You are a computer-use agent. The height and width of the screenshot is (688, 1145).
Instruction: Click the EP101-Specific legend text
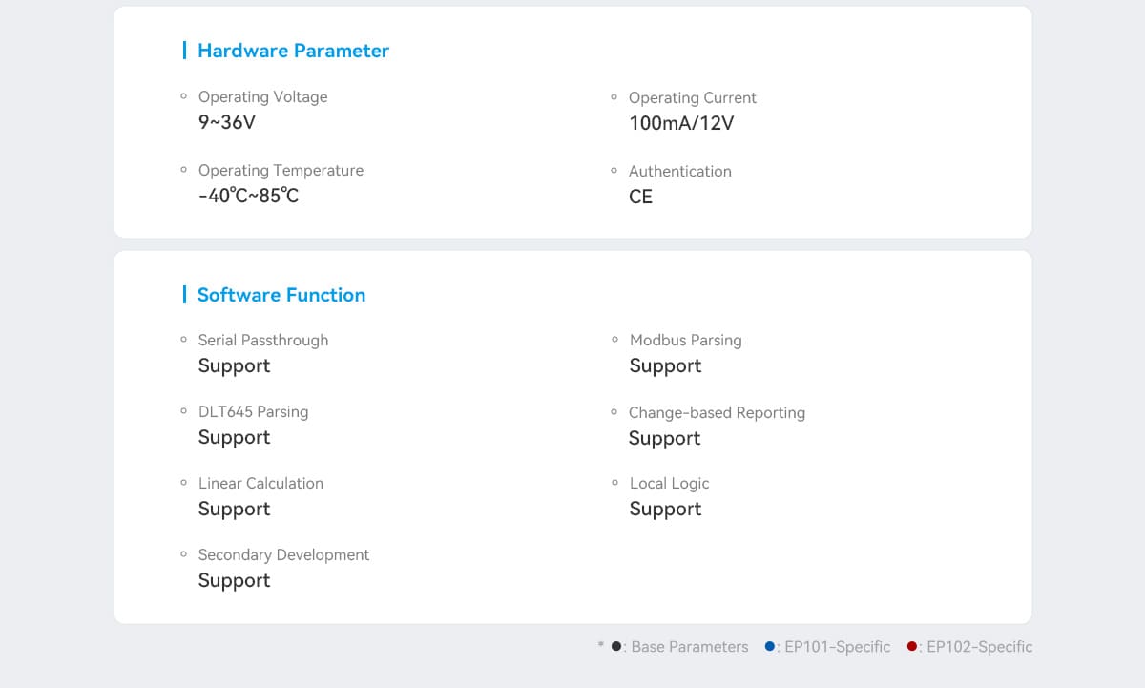tap(837, 647)
